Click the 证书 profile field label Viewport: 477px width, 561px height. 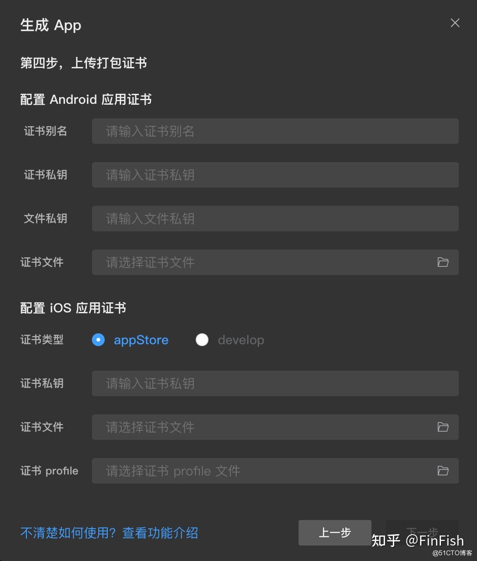pos(49,471)
